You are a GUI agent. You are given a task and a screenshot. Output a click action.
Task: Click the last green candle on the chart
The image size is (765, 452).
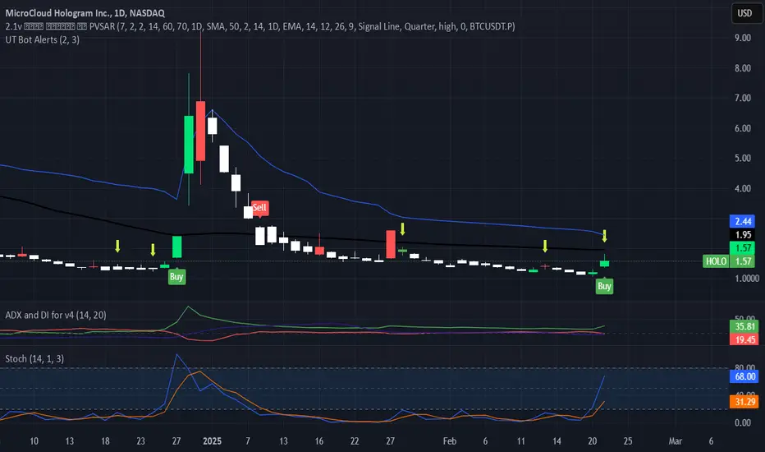pyautogui.click(x=604, y=263)
